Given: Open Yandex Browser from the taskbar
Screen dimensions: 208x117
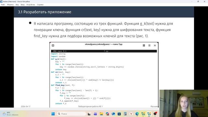Looking at the screenshot, I should point(131,114).
